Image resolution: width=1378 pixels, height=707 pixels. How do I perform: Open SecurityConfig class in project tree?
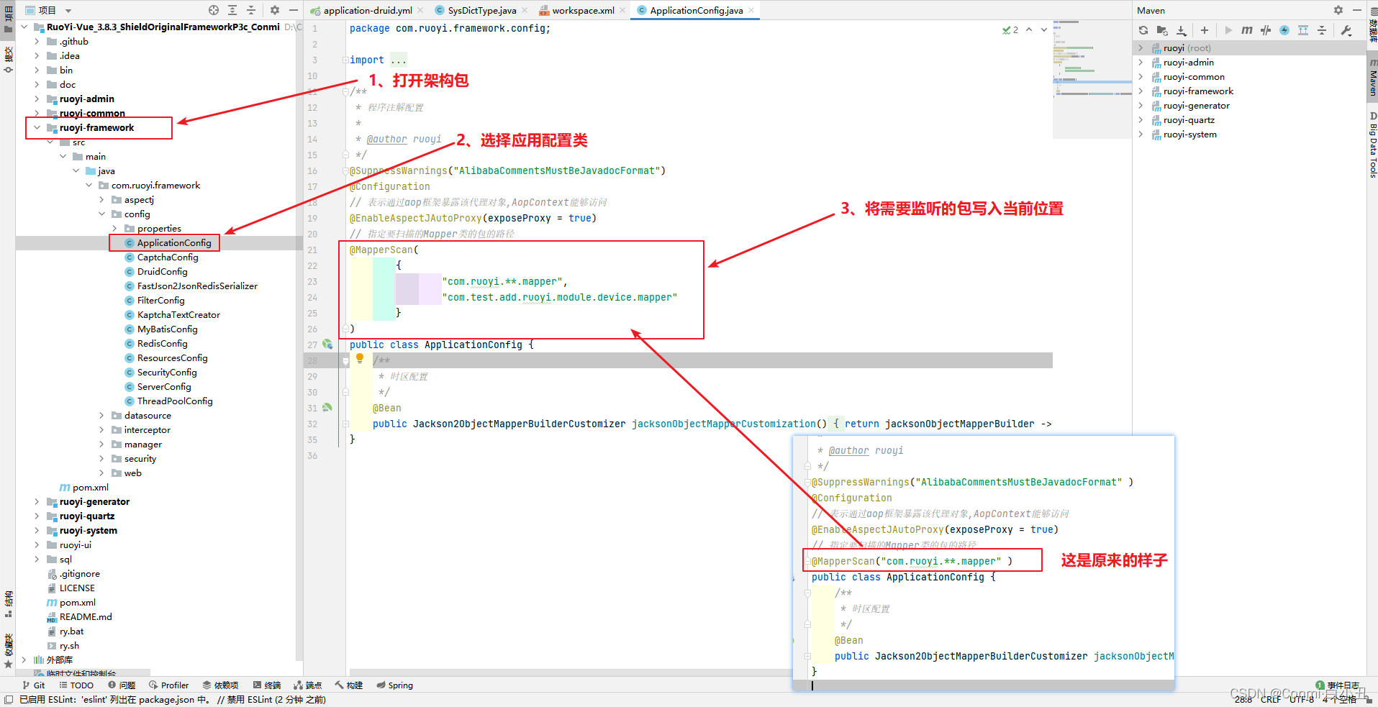point(167,373)
